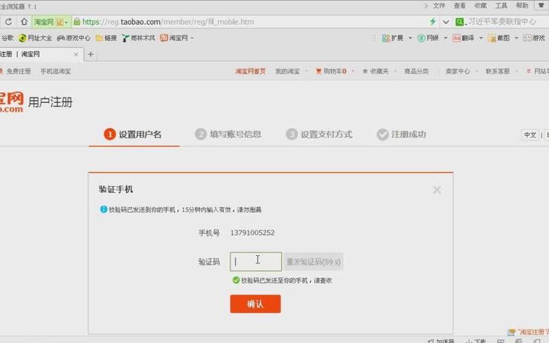Click the orange 确认 button
Viewport: 549px width, 343px height.
255,304
